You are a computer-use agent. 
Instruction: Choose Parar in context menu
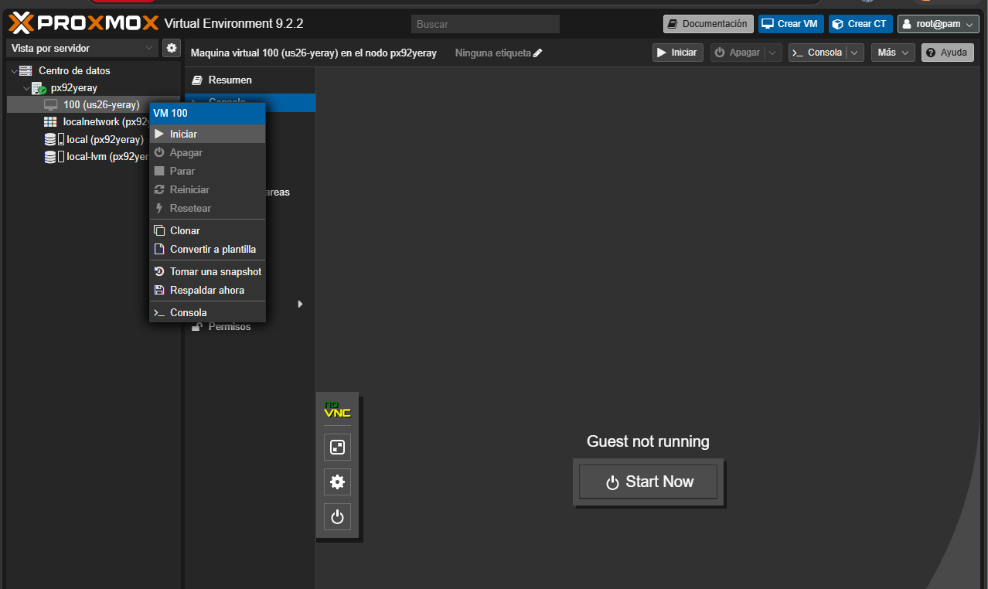[207, 171]
